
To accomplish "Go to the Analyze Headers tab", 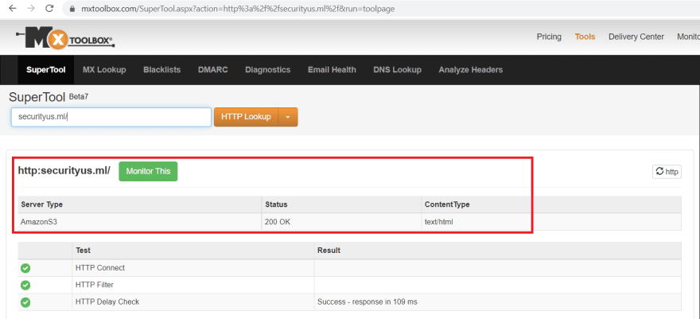I will [471, 69].
